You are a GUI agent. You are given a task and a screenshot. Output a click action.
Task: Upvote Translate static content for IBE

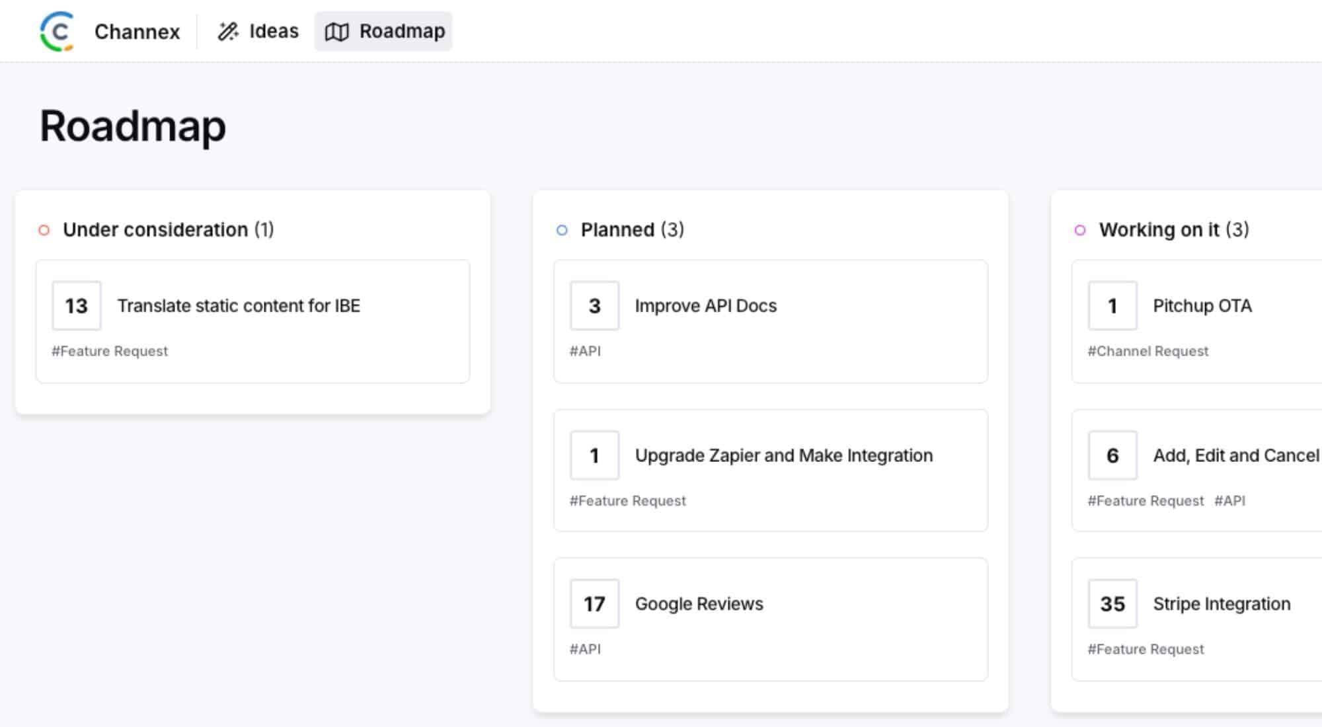76,305
